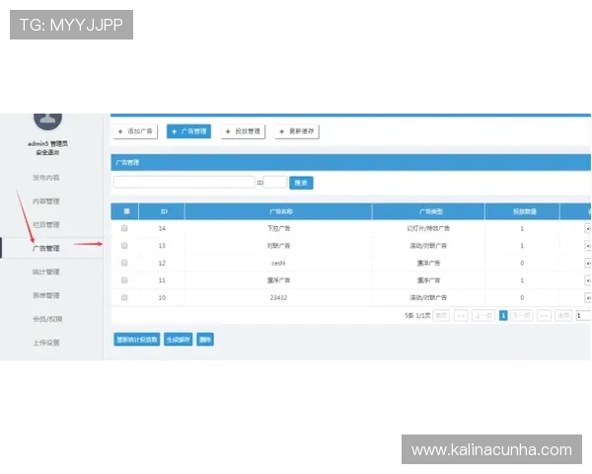Click ad name ceshi
592x474 pixels.
click(278, 263)
